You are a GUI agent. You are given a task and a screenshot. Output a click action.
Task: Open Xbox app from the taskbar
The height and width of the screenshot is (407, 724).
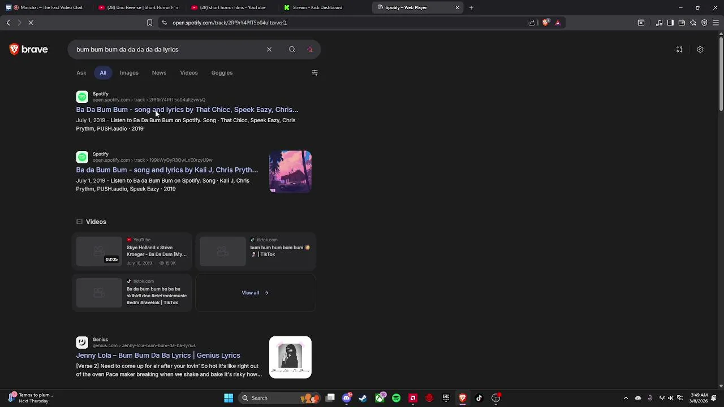380,398
